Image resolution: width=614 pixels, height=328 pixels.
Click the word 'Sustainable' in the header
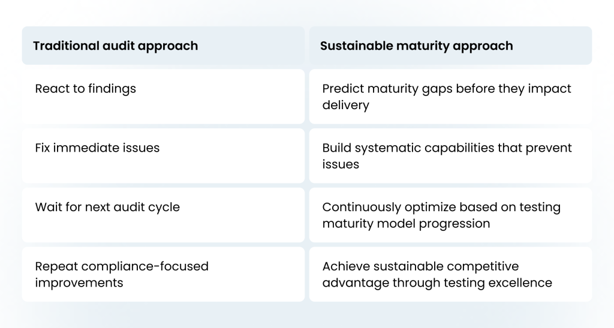click(x=356, y=46)
